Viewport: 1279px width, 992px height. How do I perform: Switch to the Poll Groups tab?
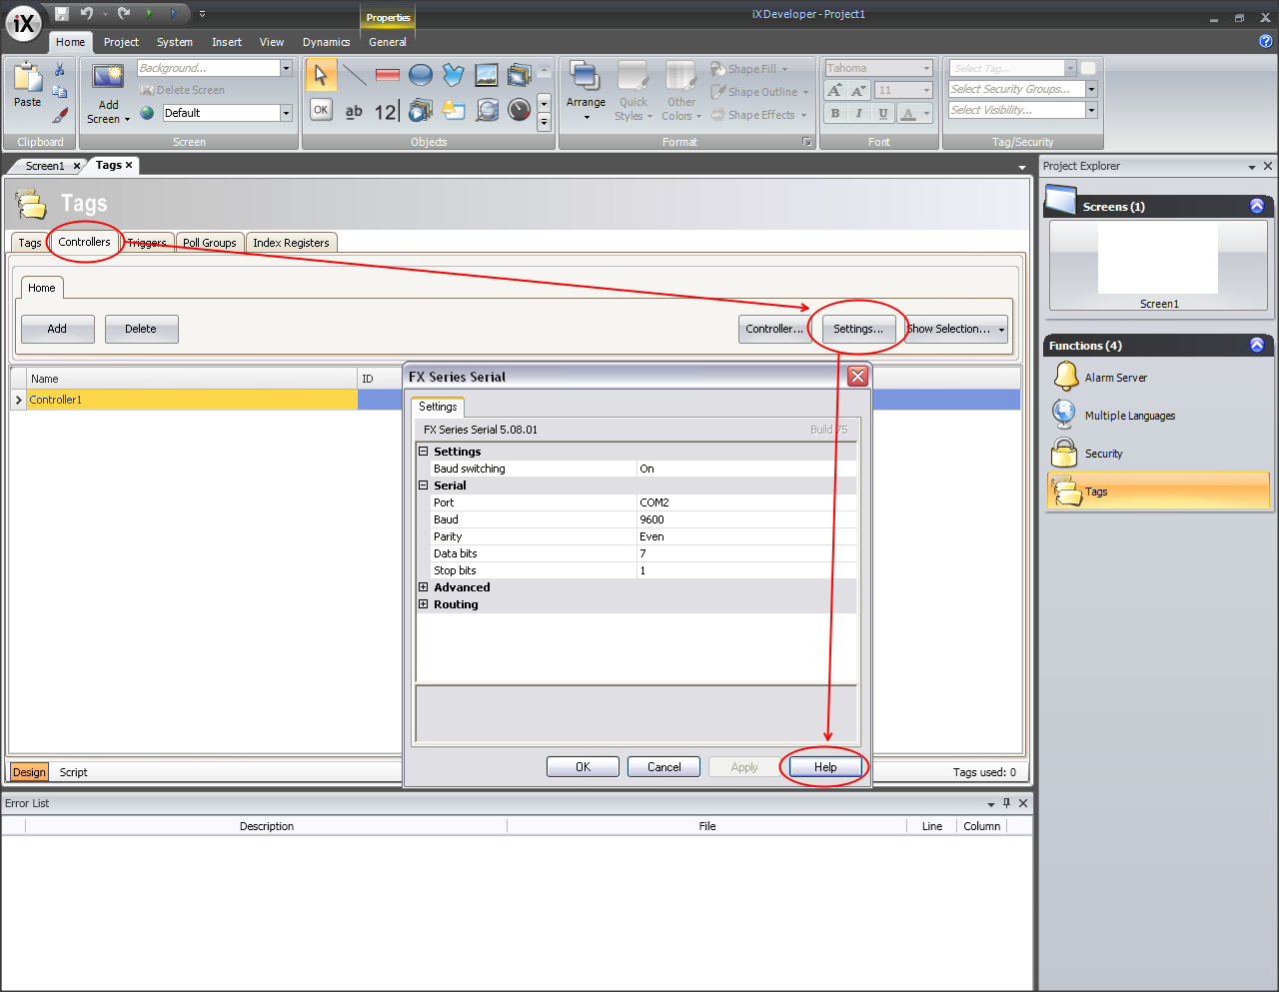[x=209, y=243]
